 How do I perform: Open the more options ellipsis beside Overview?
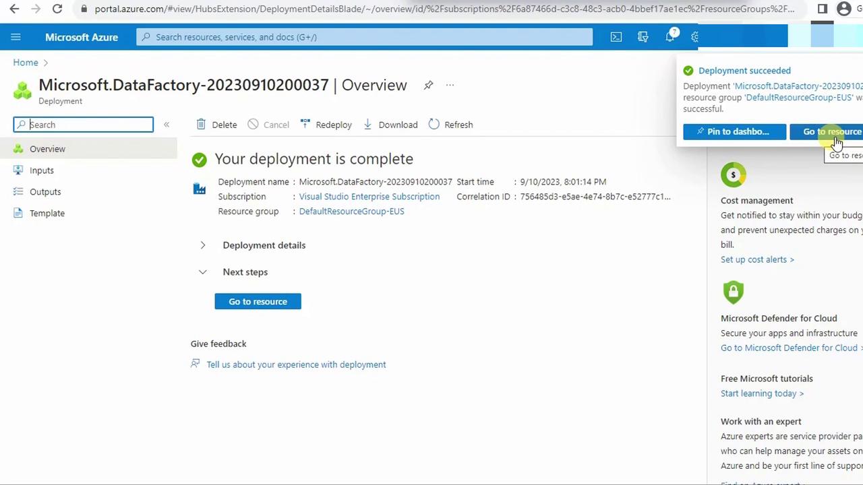click(450, 85)
